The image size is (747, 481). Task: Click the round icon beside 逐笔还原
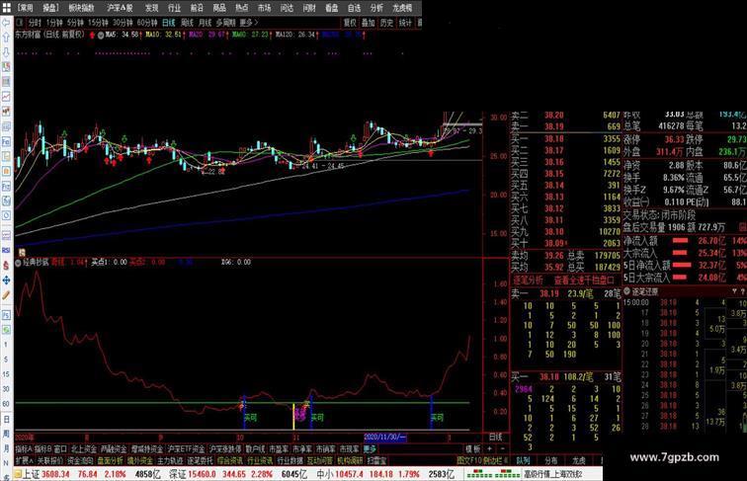(626, 291)
